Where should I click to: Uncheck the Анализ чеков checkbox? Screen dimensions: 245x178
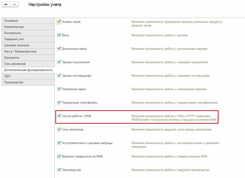(59, 22)
